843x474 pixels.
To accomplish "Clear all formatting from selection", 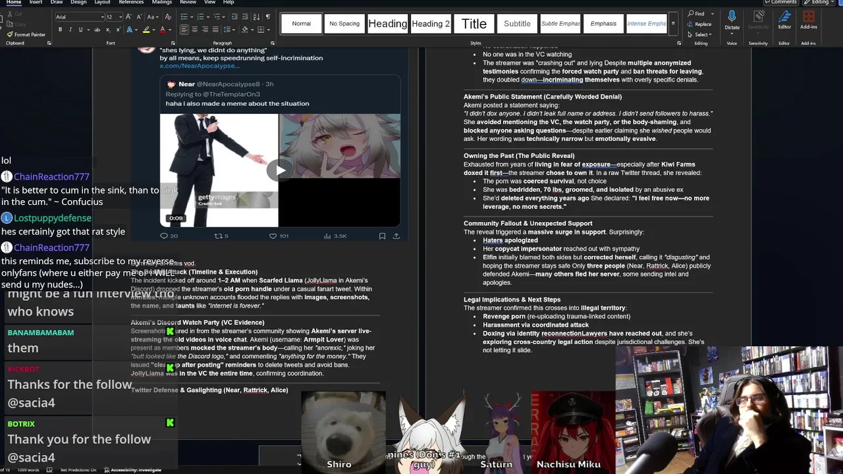I will 168,16.
